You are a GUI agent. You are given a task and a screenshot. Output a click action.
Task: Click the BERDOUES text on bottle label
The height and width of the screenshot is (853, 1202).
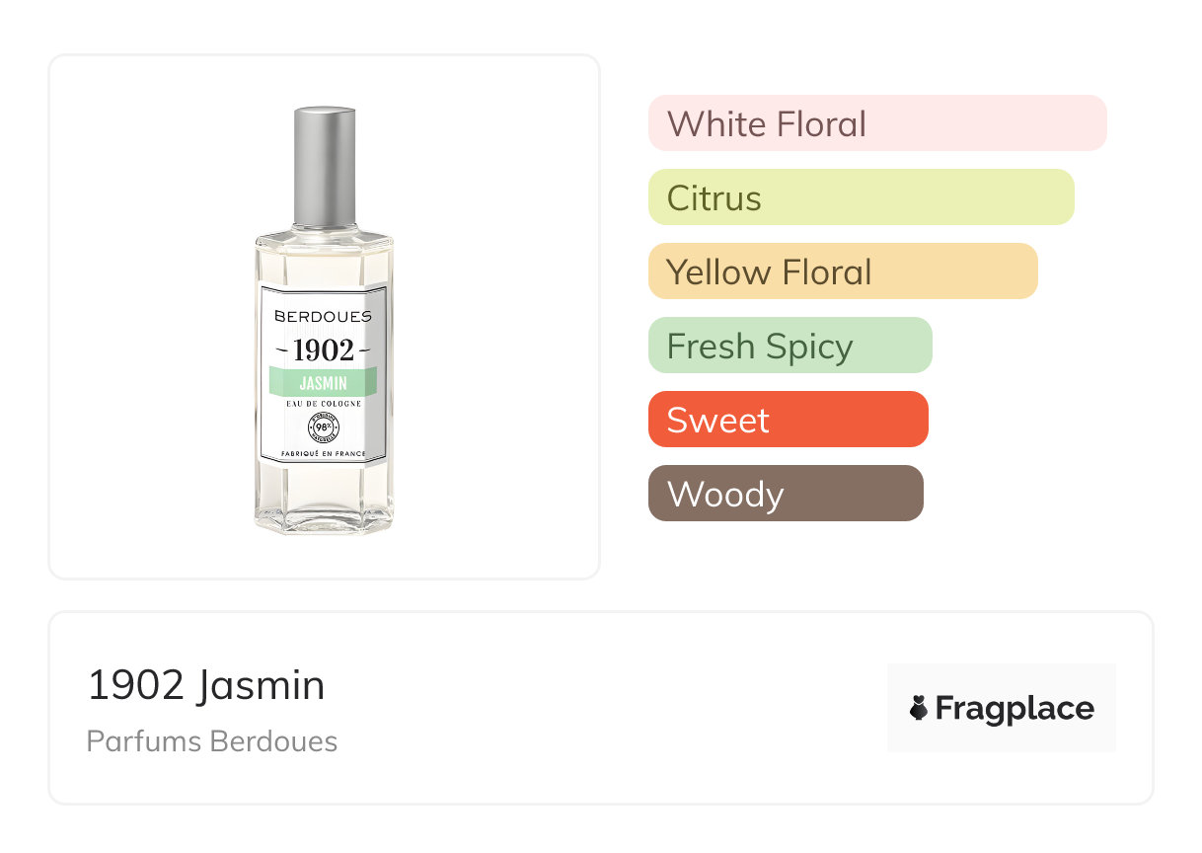point(324,317)
